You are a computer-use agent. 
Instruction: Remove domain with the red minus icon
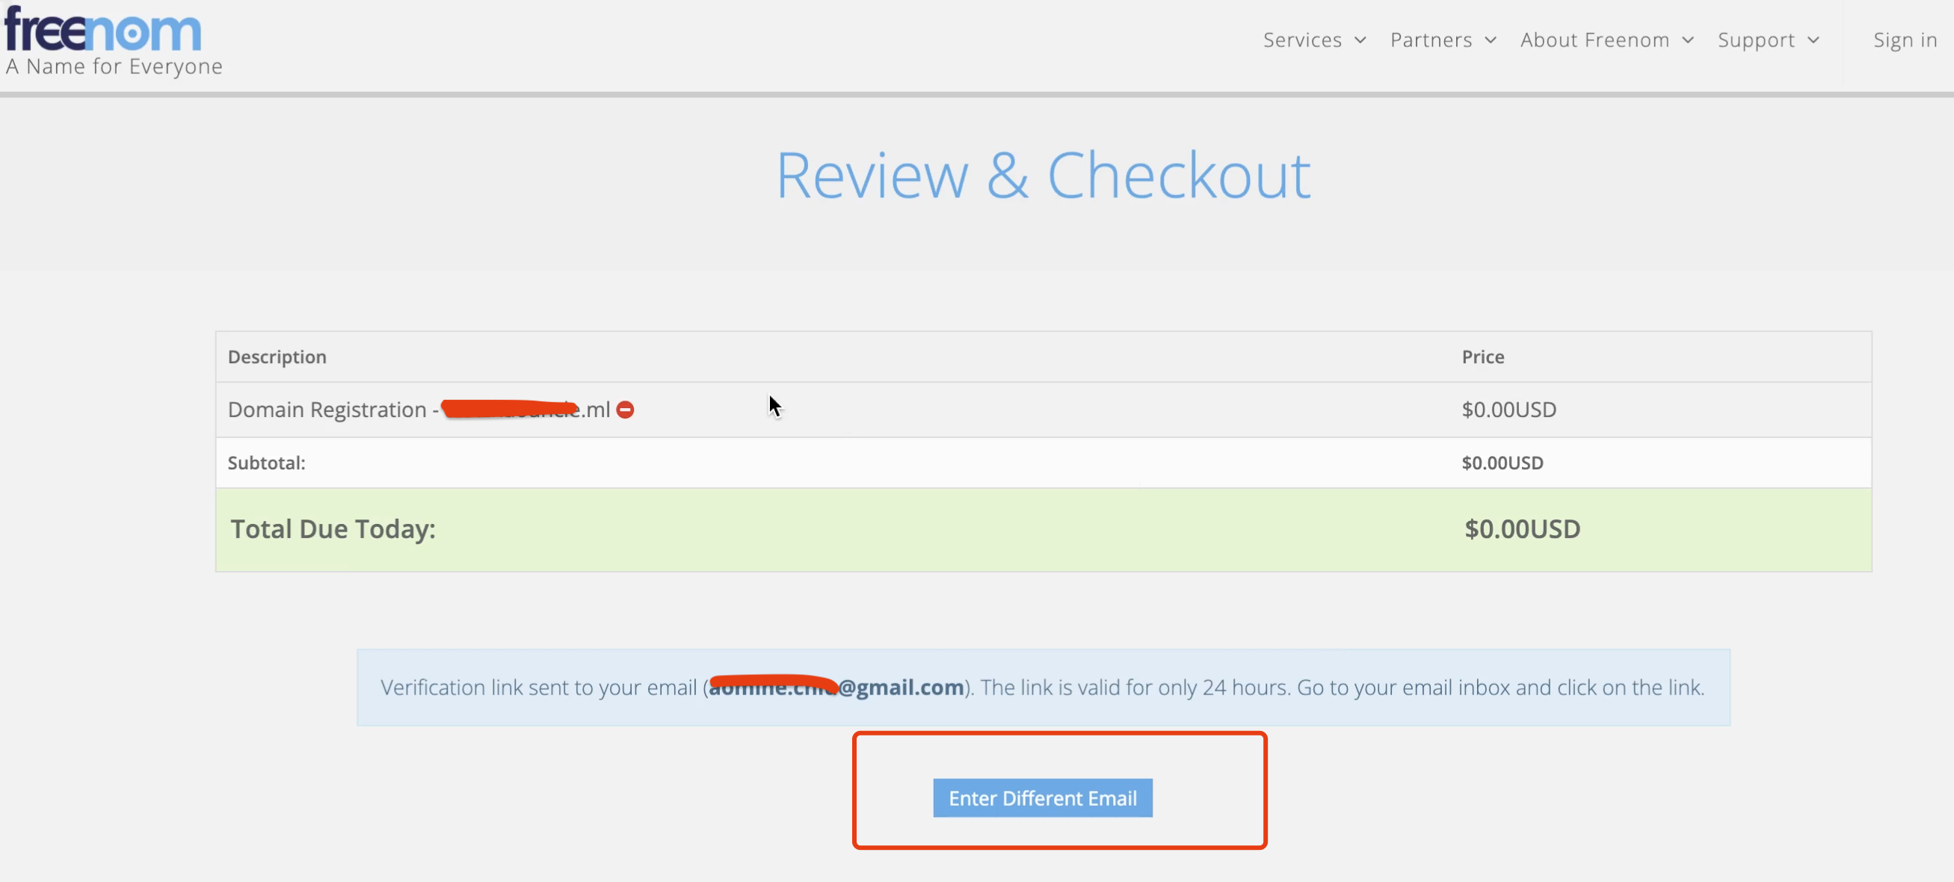tap(625, 410)
